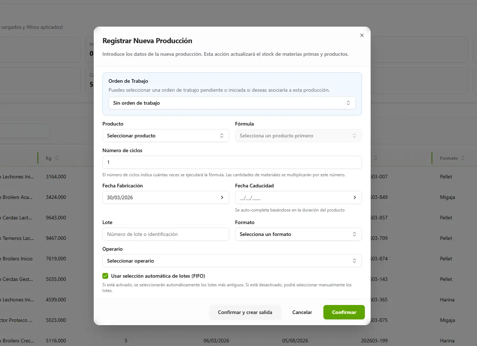Close the Registrar Nueva Producción dialog
Screen dimensions: 477x346
[x=362, y=35]
